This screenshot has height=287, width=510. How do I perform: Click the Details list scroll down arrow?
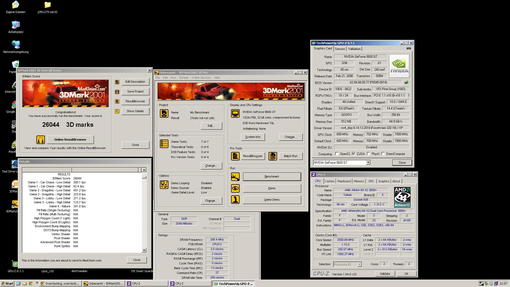(144, 250)
